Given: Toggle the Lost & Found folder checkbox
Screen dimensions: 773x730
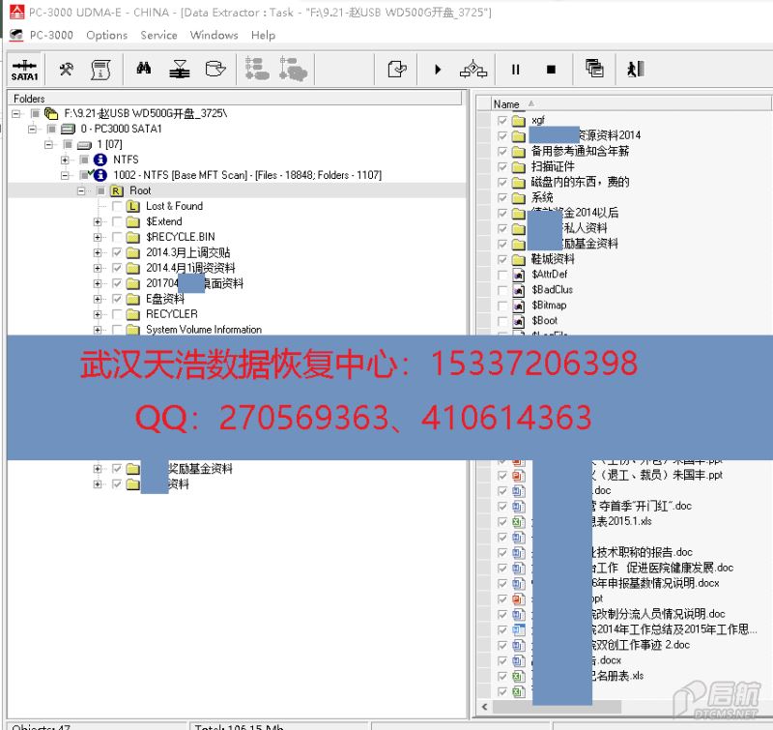Looking at the screenshot, I should point(118,206).
